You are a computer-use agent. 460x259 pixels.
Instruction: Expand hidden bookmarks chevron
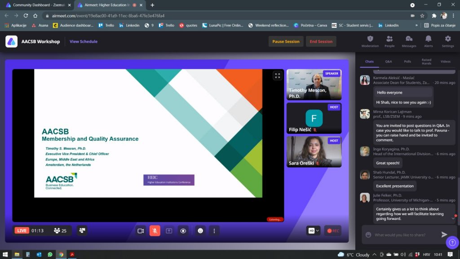pos(416,25)
